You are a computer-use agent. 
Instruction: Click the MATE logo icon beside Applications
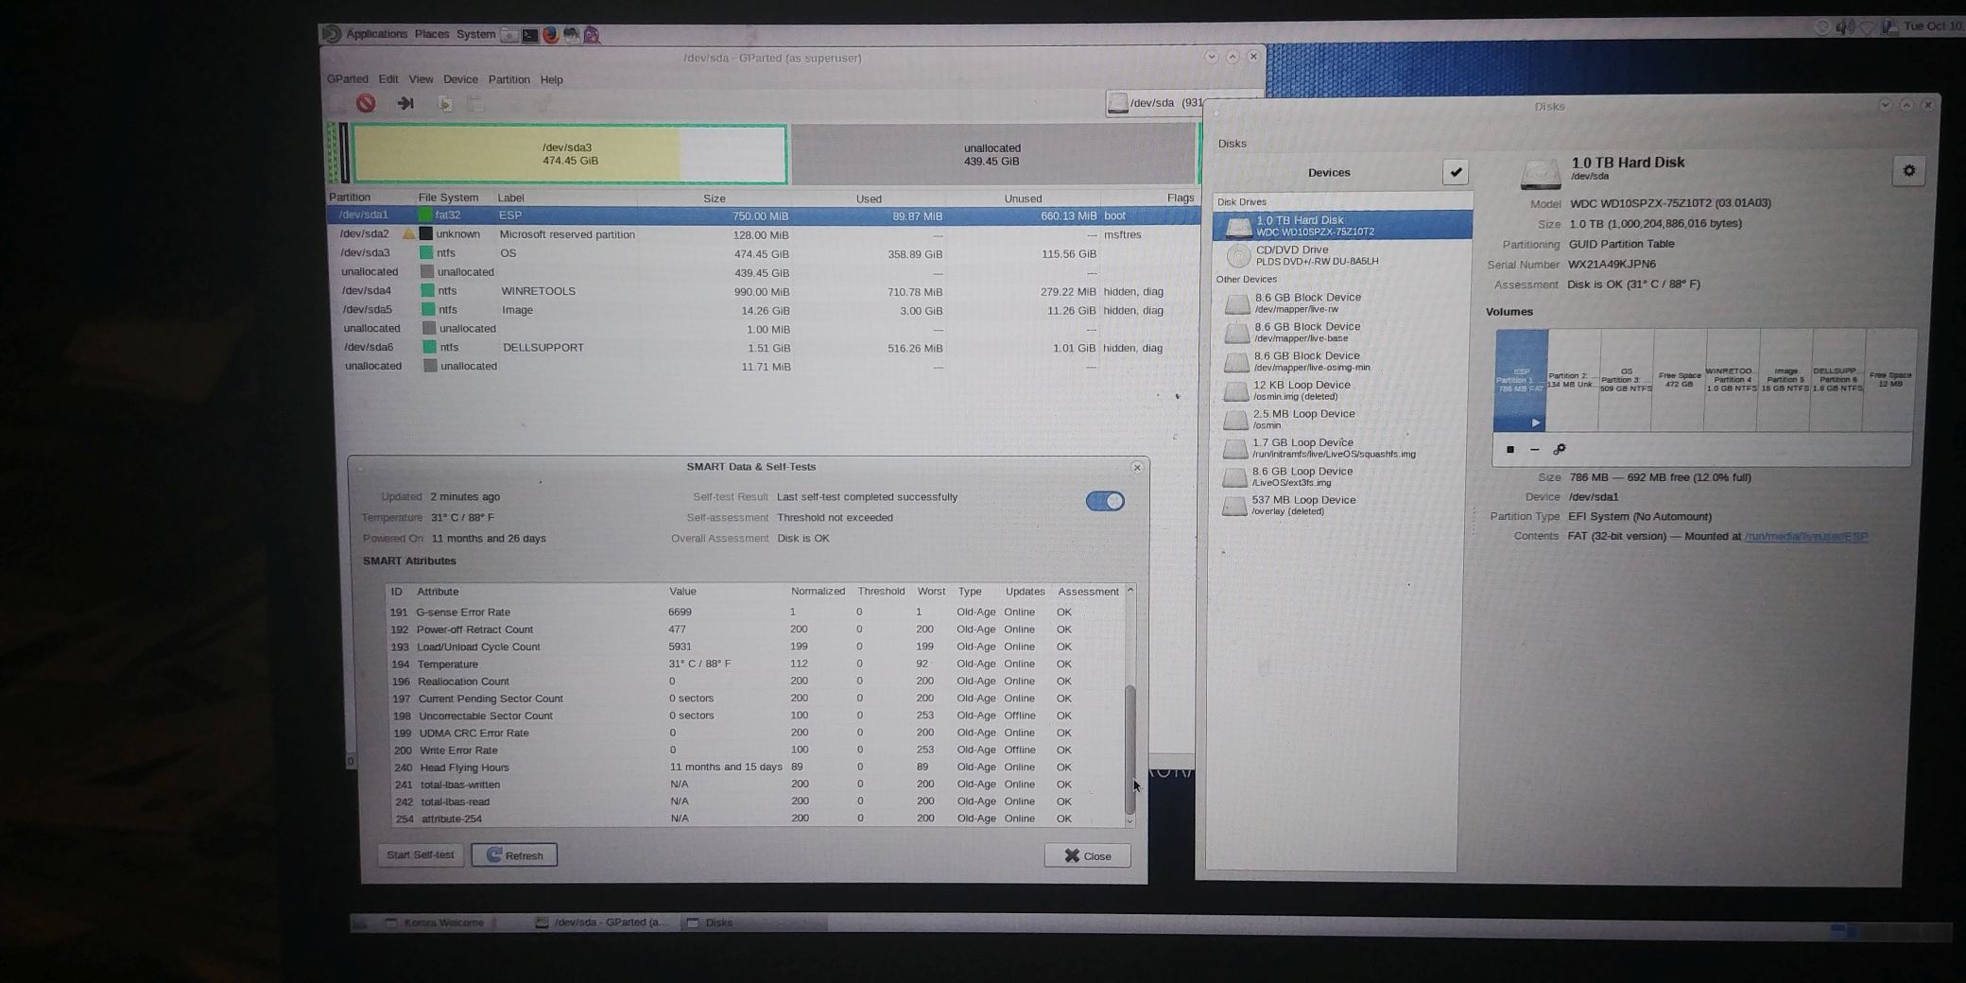tap(332, 34)
